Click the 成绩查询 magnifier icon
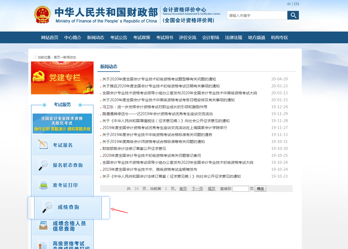348x249 pixels. click(x=47, y=207)
